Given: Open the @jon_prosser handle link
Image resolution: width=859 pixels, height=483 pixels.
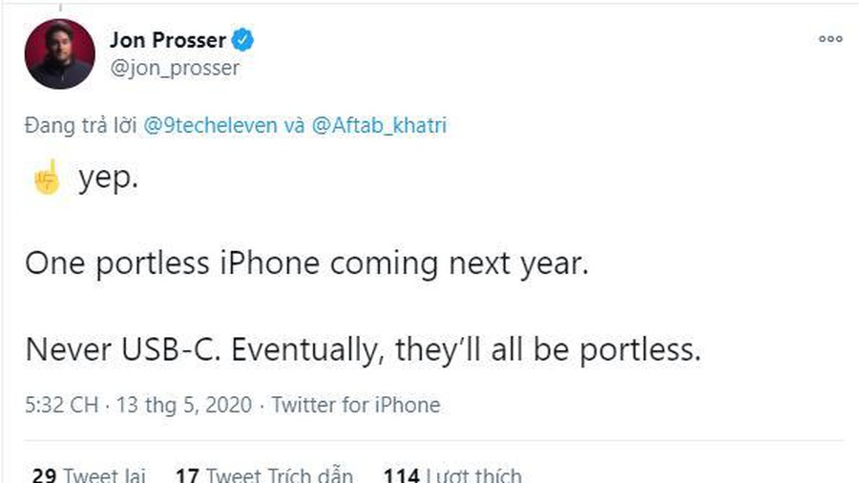Looking at the screenshot, I should pyautogui.click(x=175, y=68).
